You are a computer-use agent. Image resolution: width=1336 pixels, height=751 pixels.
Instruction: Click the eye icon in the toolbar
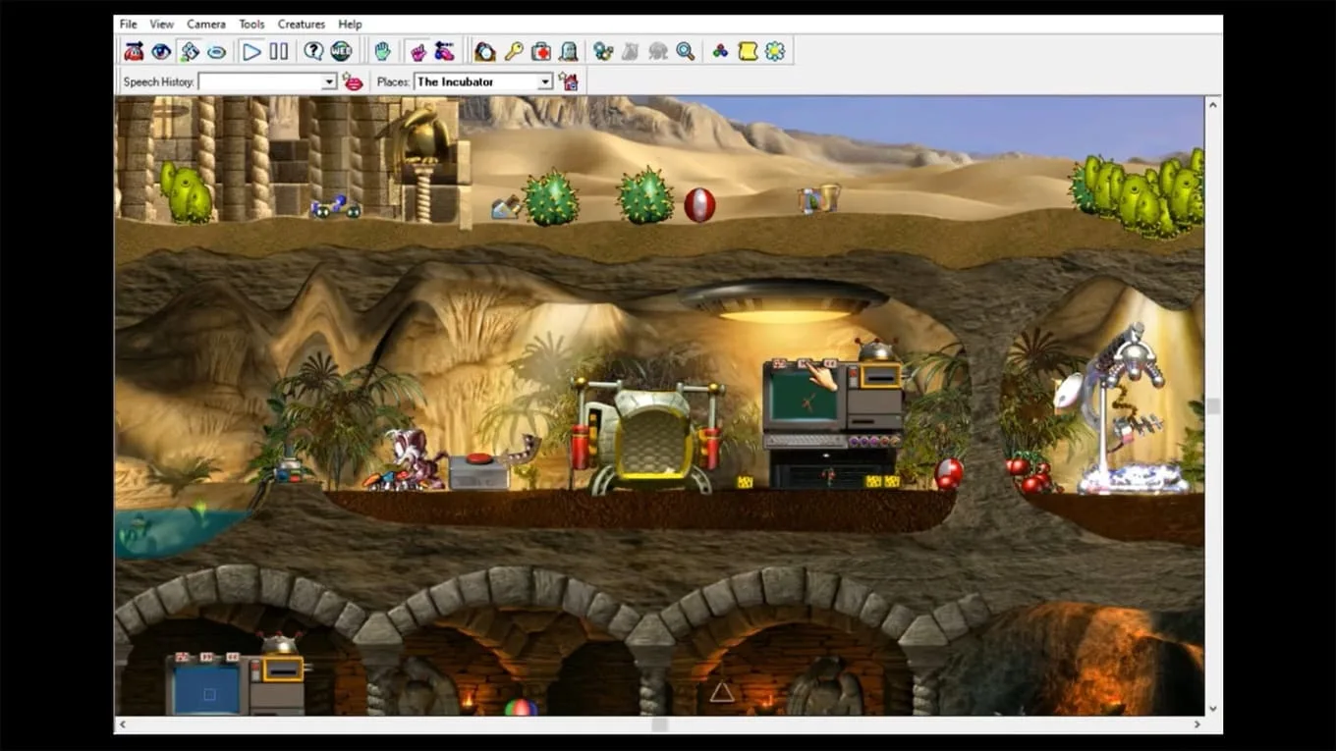[x=161, y=51]
